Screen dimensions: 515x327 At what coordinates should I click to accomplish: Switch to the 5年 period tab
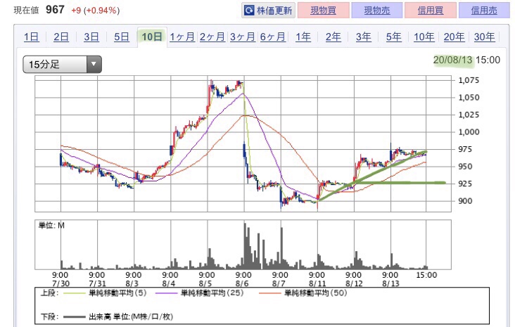click(x=394, y=37)
